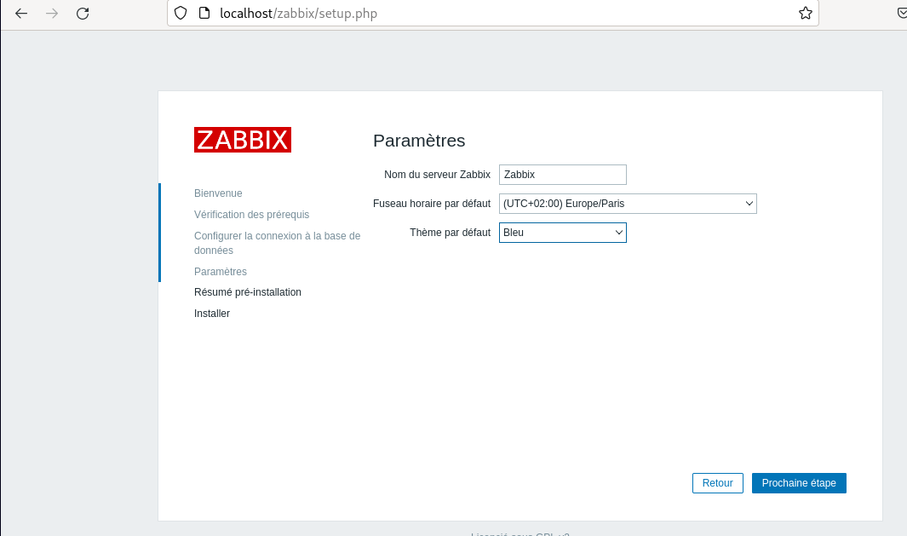Image resolution: width=907 pixels, height=536 pixels.
Task: Click the browser URL address bar
Action: [494, 13]
